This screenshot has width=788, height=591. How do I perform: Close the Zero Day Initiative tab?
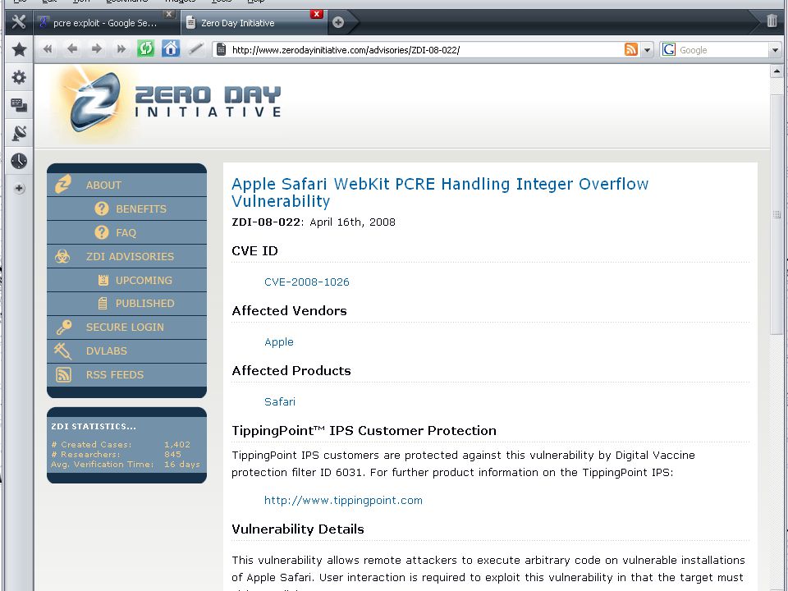click(316, 14)
